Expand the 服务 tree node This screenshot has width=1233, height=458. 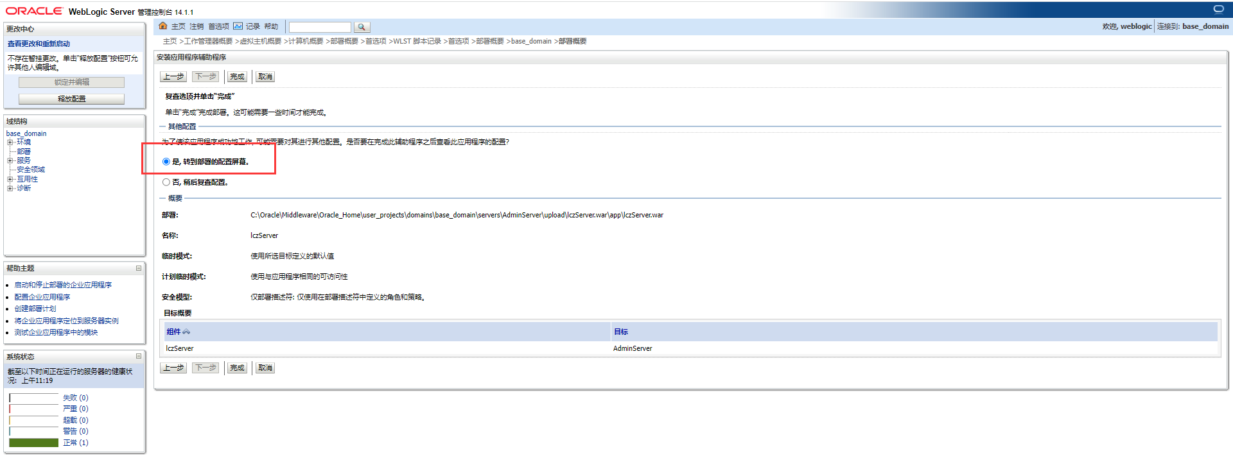[10, 160]
